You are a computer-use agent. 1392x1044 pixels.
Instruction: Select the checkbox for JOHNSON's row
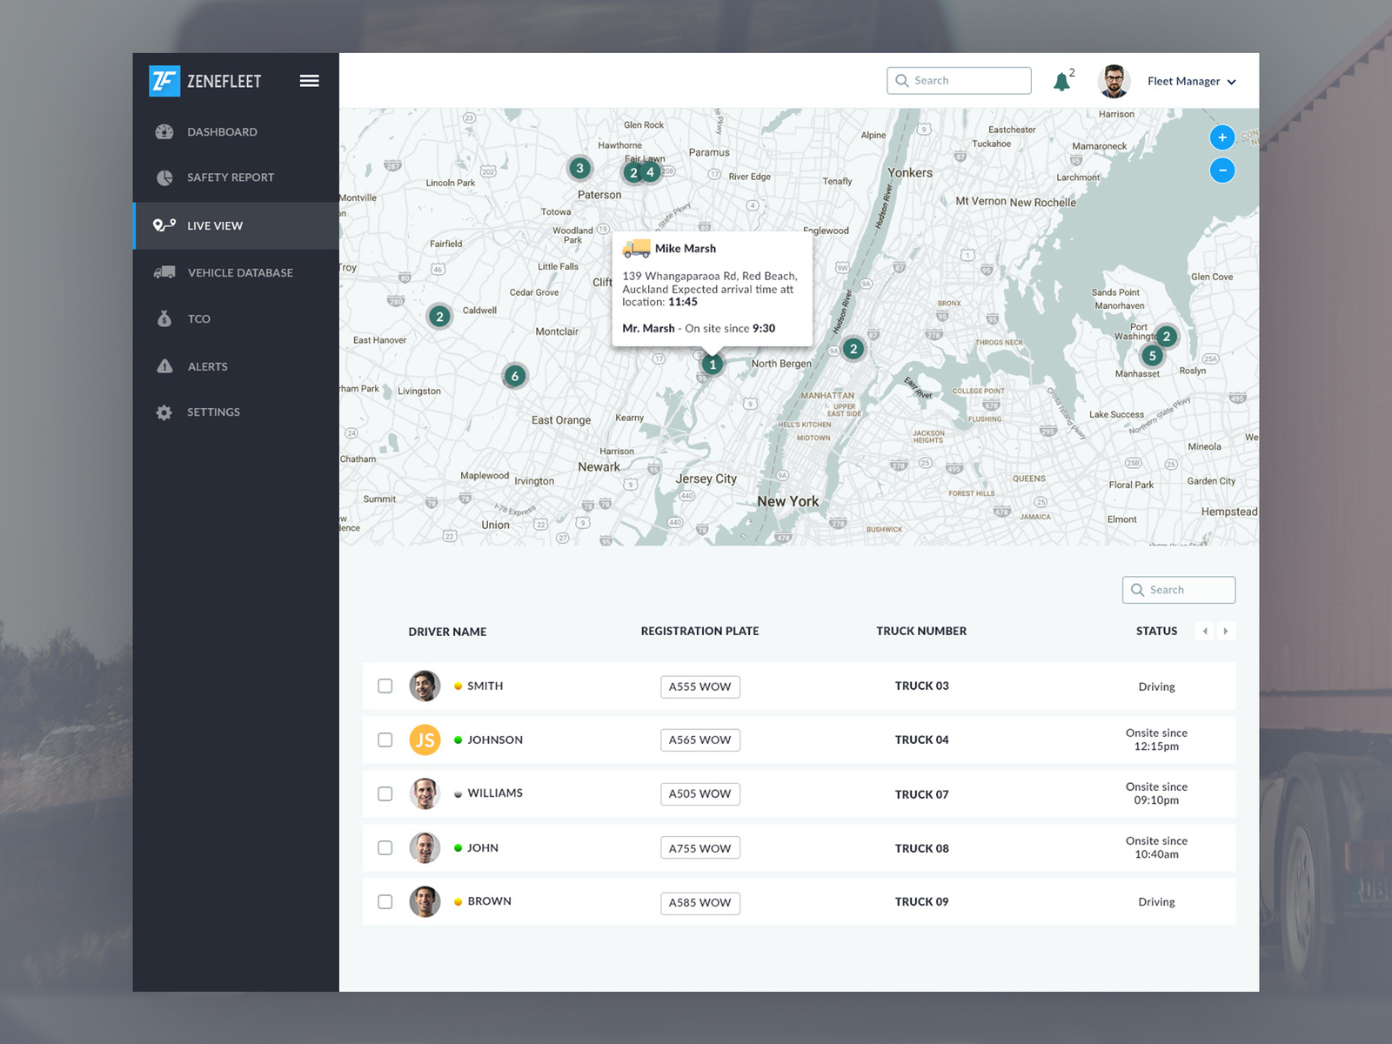pos(385,739)
